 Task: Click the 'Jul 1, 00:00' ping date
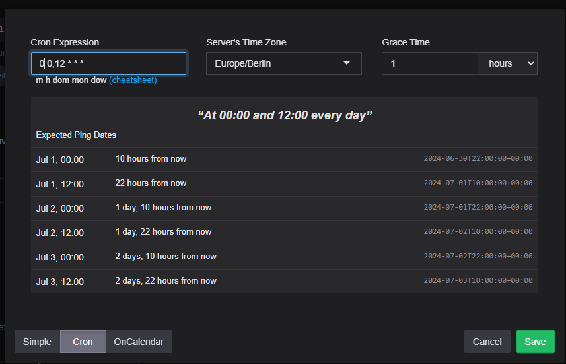click(60, 160)
